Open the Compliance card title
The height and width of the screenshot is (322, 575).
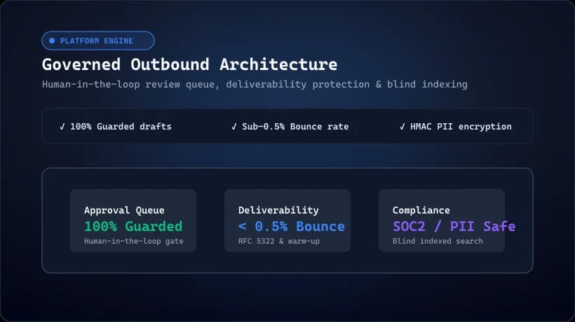421,211
